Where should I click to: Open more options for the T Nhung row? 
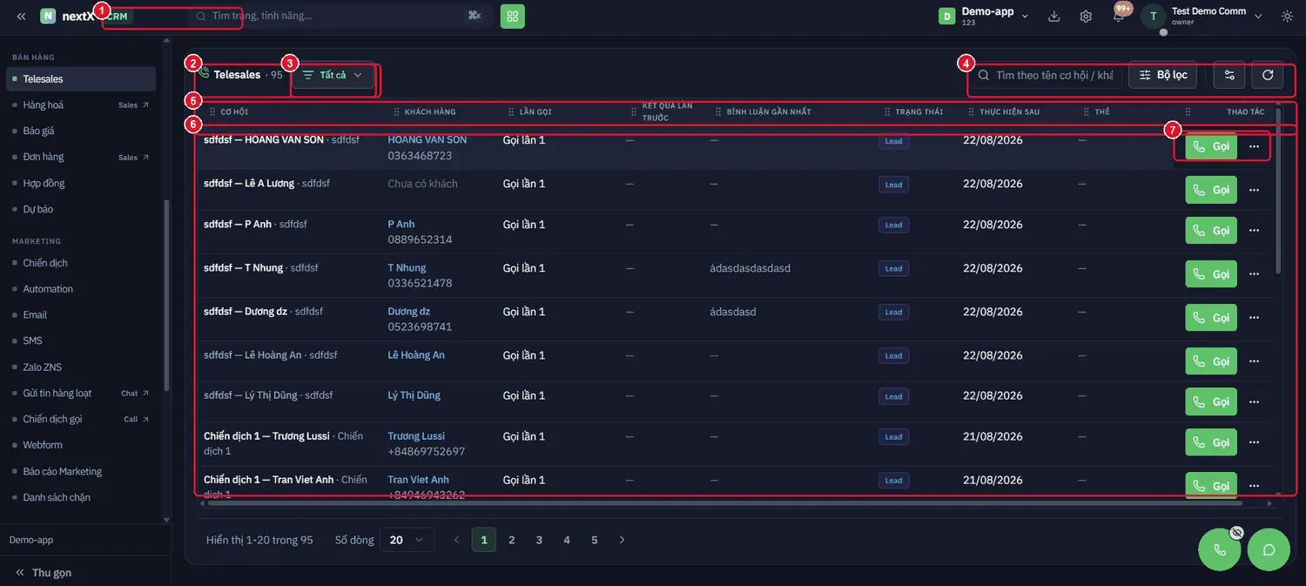tap(1254, 274)
